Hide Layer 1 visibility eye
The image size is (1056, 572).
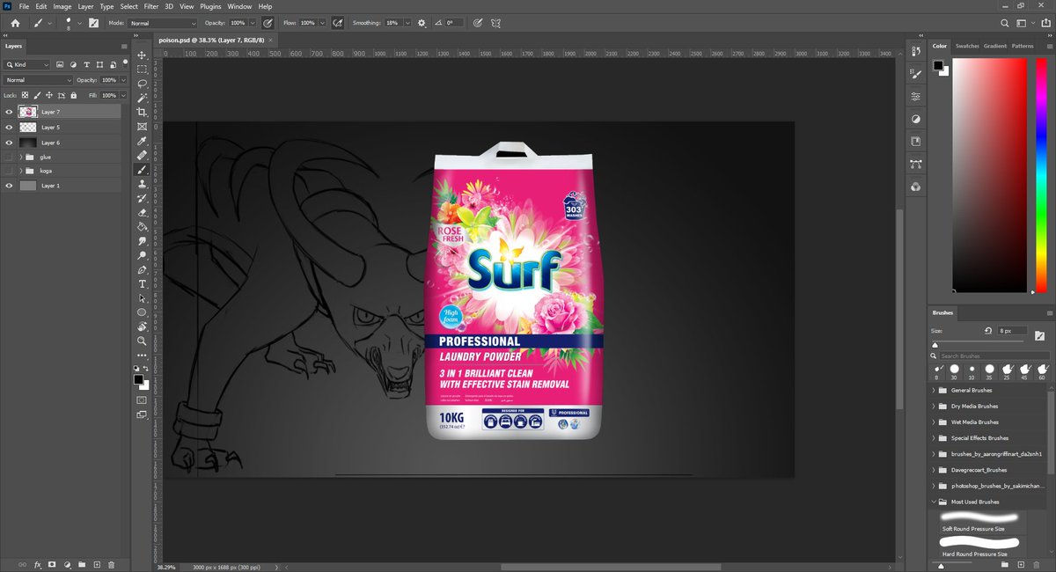[10, 186]
